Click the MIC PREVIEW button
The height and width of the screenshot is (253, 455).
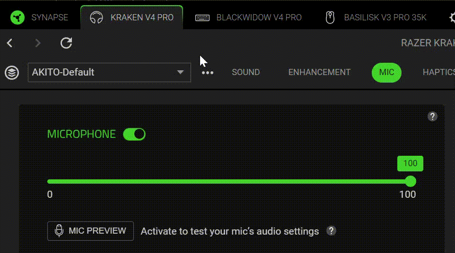90,231
